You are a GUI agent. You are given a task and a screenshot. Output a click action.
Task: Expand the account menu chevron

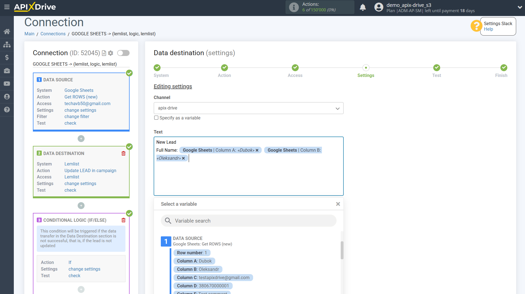[x=519, y=7]
